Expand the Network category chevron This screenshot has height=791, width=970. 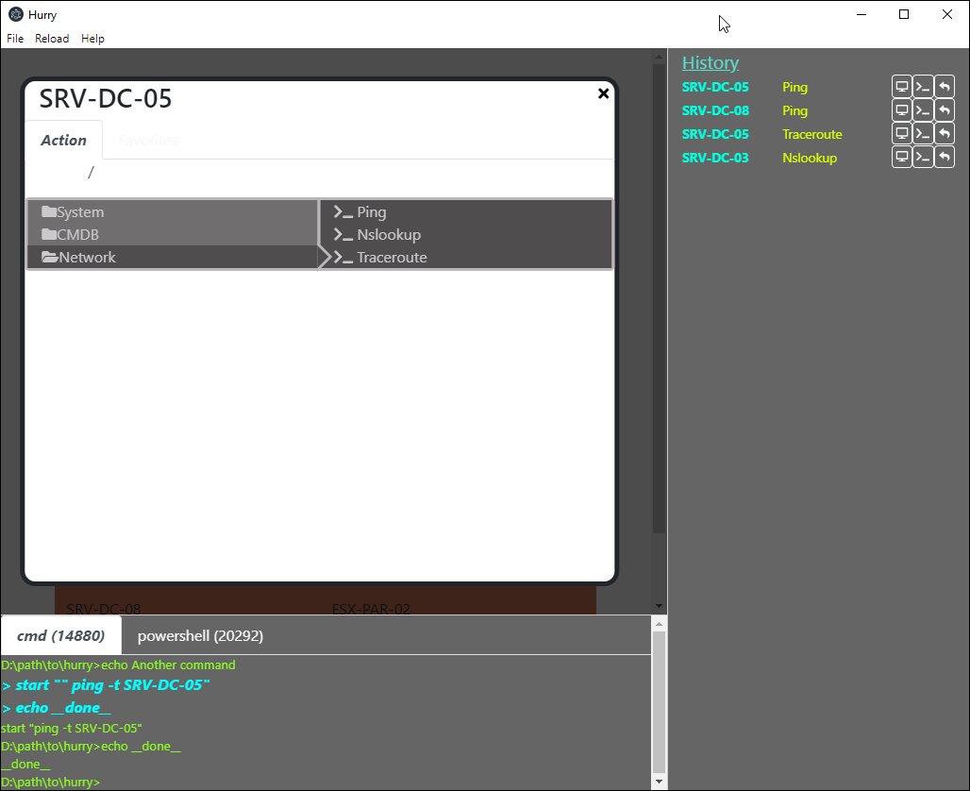point(324,256)
